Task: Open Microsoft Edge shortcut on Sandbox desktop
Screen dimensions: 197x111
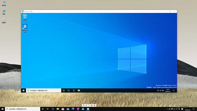Action: click(25, 28)
